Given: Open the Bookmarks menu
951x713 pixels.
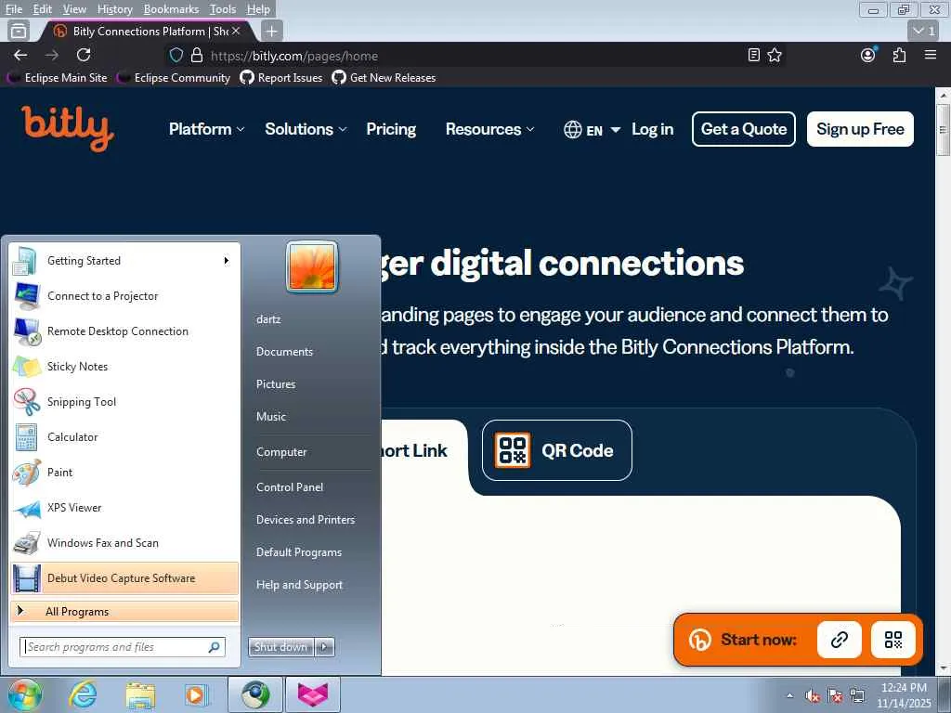Looking at the screenshot, I should point(171,9).
